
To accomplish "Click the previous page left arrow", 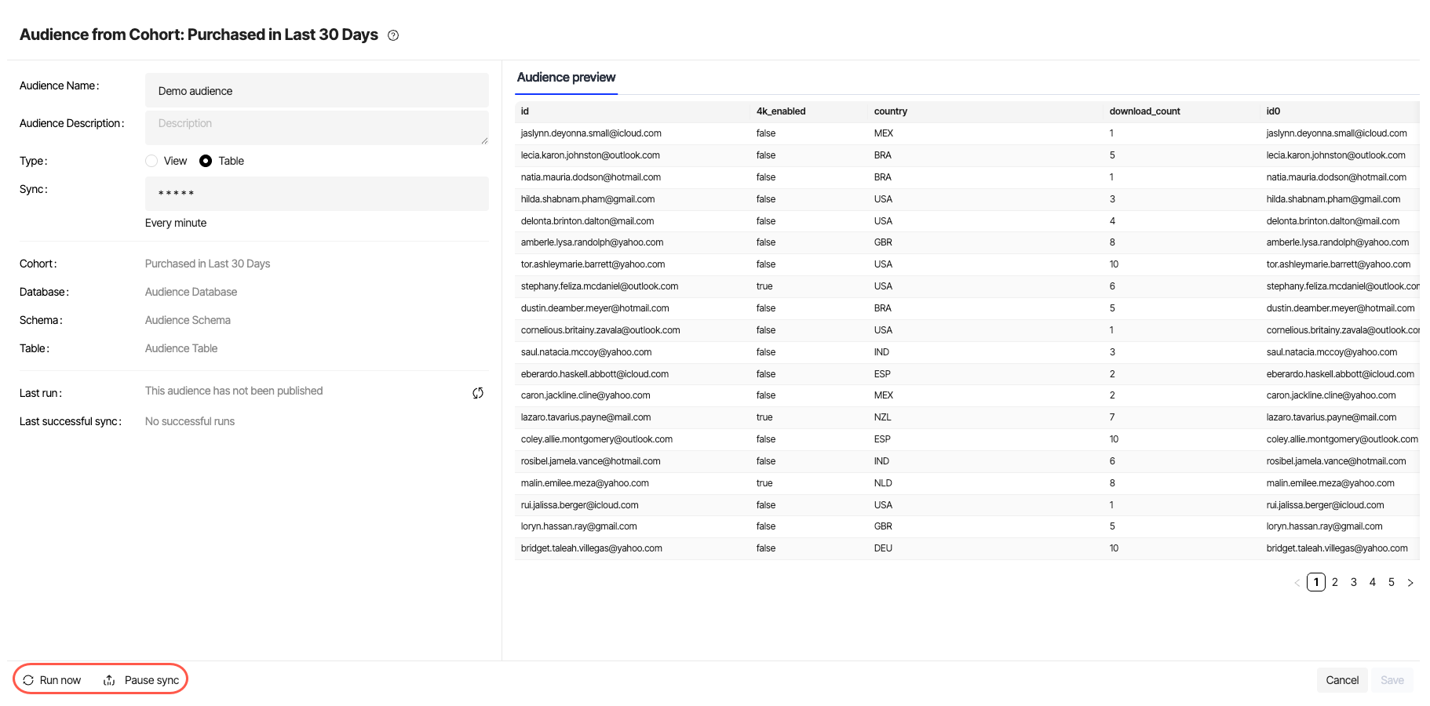I will pos(1297,583).
